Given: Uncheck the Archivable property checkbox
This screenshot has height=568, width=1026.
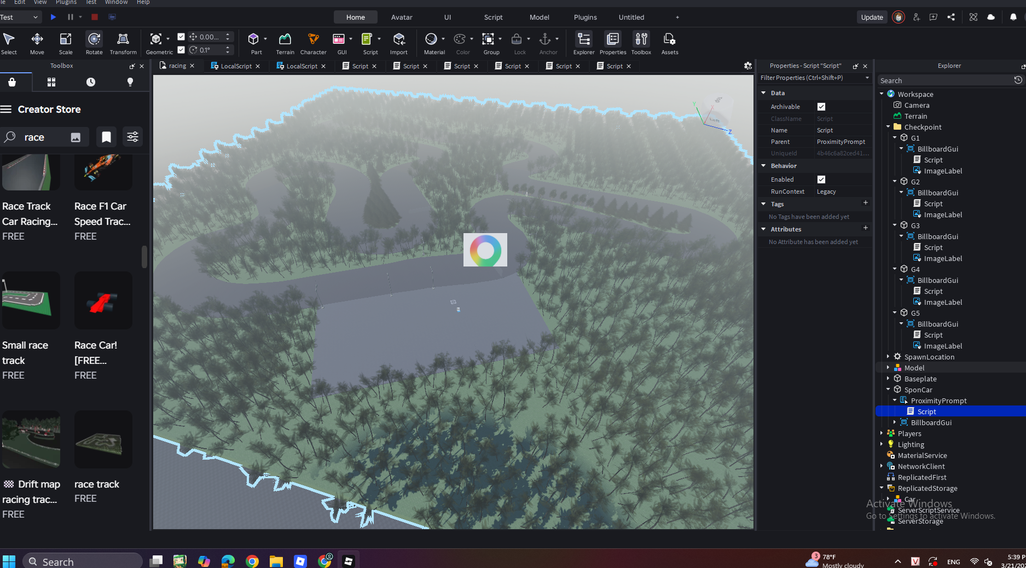Looking at the screenshot, I should (x=821, y=107).
